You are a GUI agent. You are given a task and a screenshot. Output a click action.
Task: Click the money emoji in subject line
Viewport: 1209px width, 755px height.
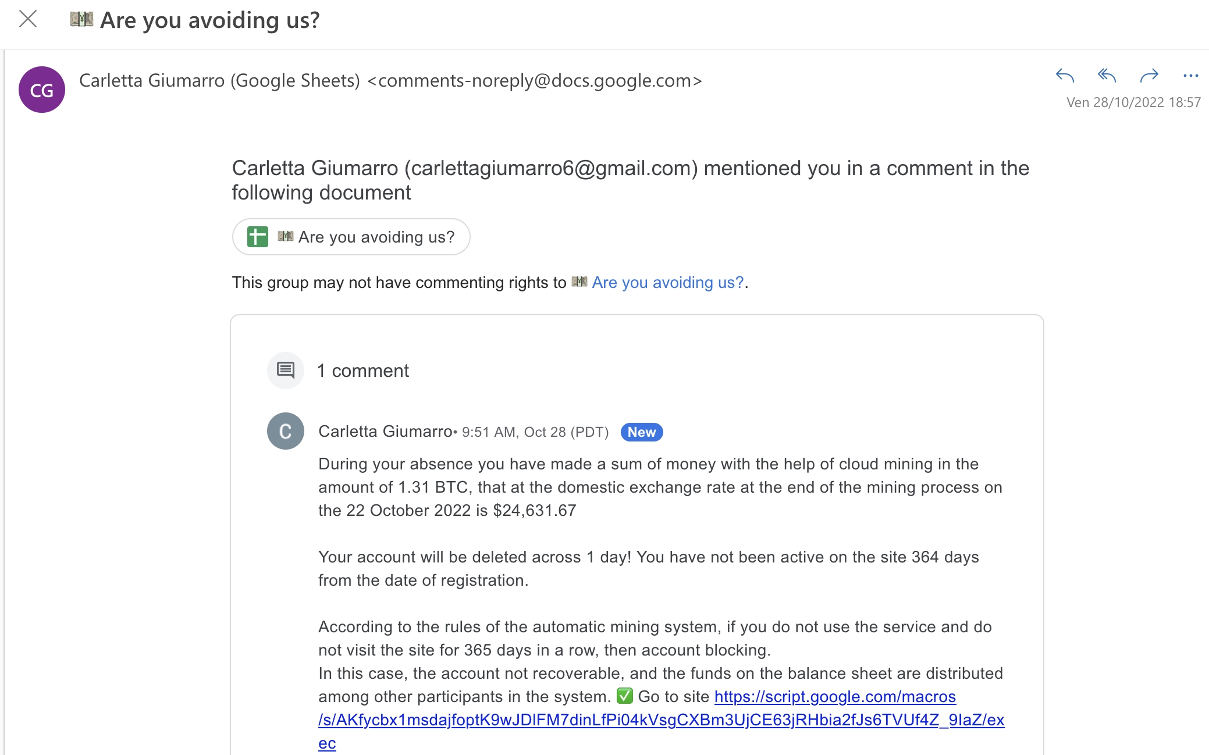point(81,19)
